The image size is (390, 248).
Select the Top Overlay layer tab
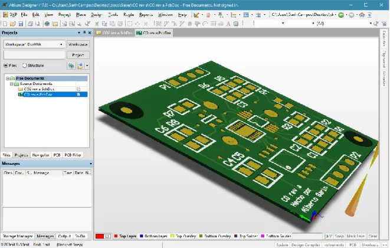183,236
